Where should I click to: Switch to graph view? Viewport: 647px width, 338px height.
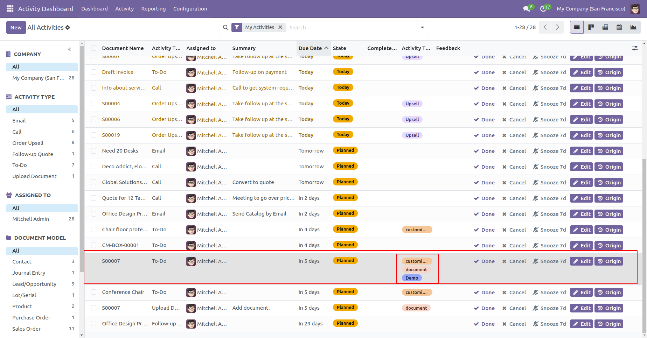(x=633, y=27)
